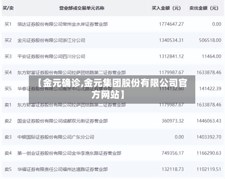The image size is (225, 179).
Task: Click sell amount 1102119.51
Action: 209,170
